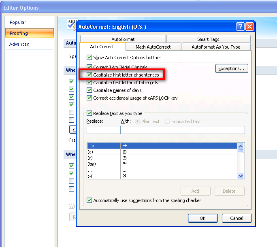277x247 pixels.
Task: Toggle Capitalize first letter of sentences
Action: point(89,75)
